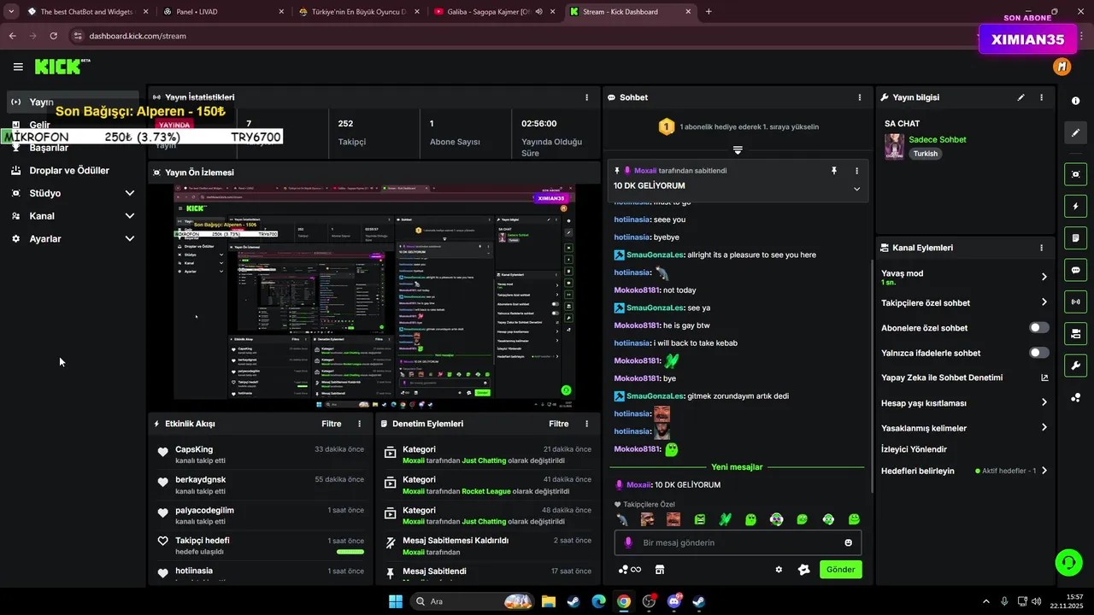
Task: Toggle the broadcast signal icon in sidebar
Action: 1075,302
